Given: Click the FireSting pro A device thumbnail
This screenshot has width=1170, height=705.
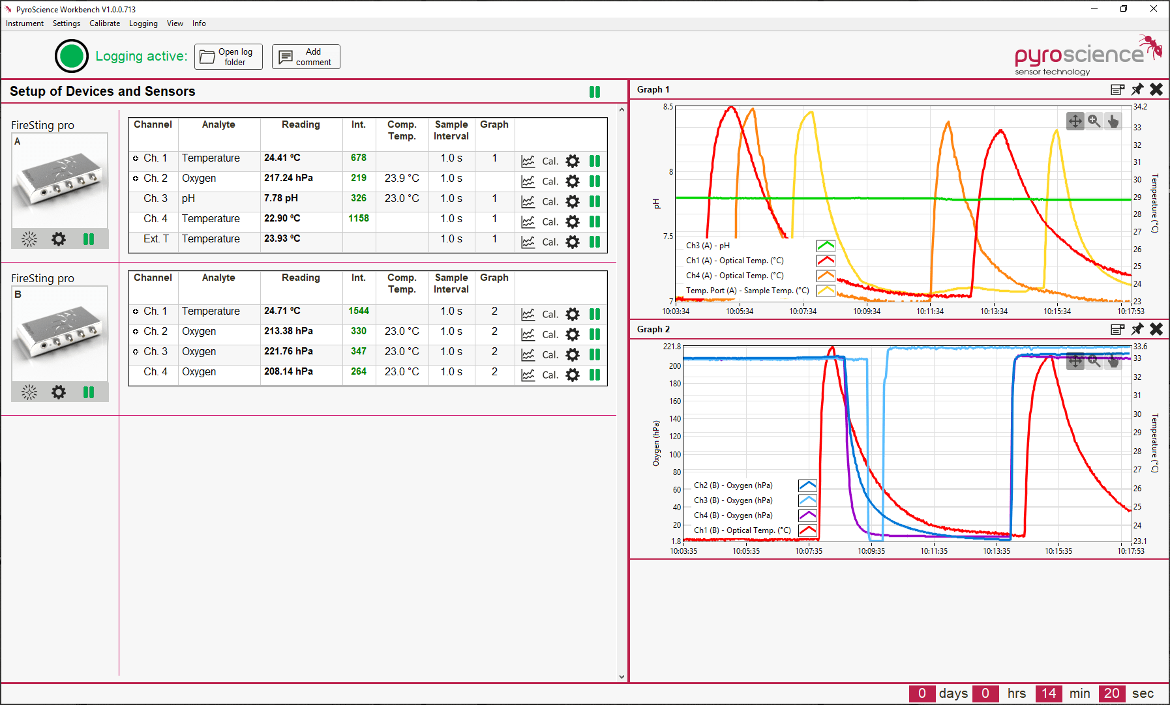Looking at the screenshot, I should [x=59, y=180].
